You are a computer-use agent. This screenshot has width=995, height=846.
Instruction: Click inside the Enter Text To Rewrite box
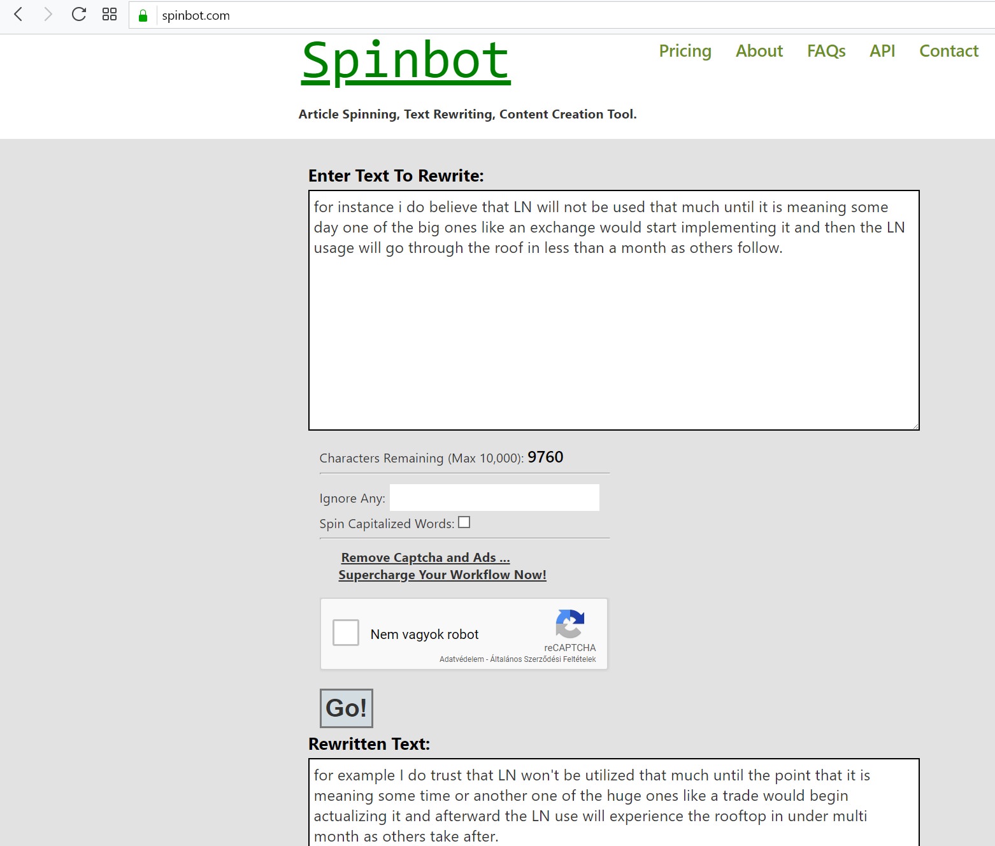pos(614,310)
